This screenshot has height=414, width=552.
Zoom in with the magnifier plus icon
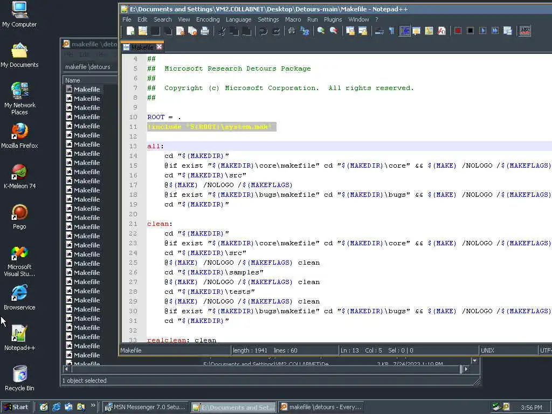(321, 31)
